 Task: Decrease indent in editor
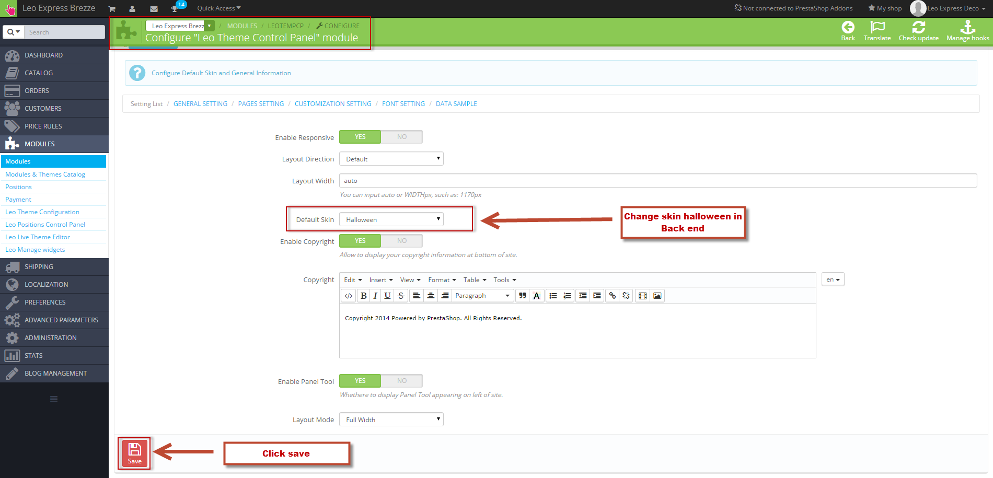(583, 296)
